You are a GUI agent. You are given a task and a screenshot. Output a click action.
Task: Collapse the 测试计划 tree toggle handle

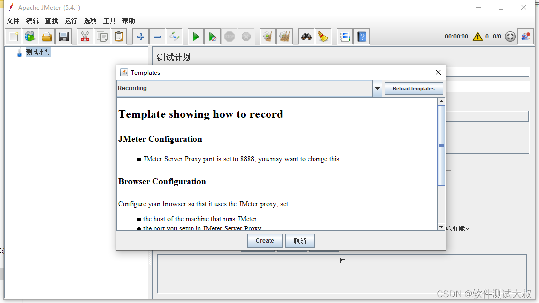coord(11,53)
